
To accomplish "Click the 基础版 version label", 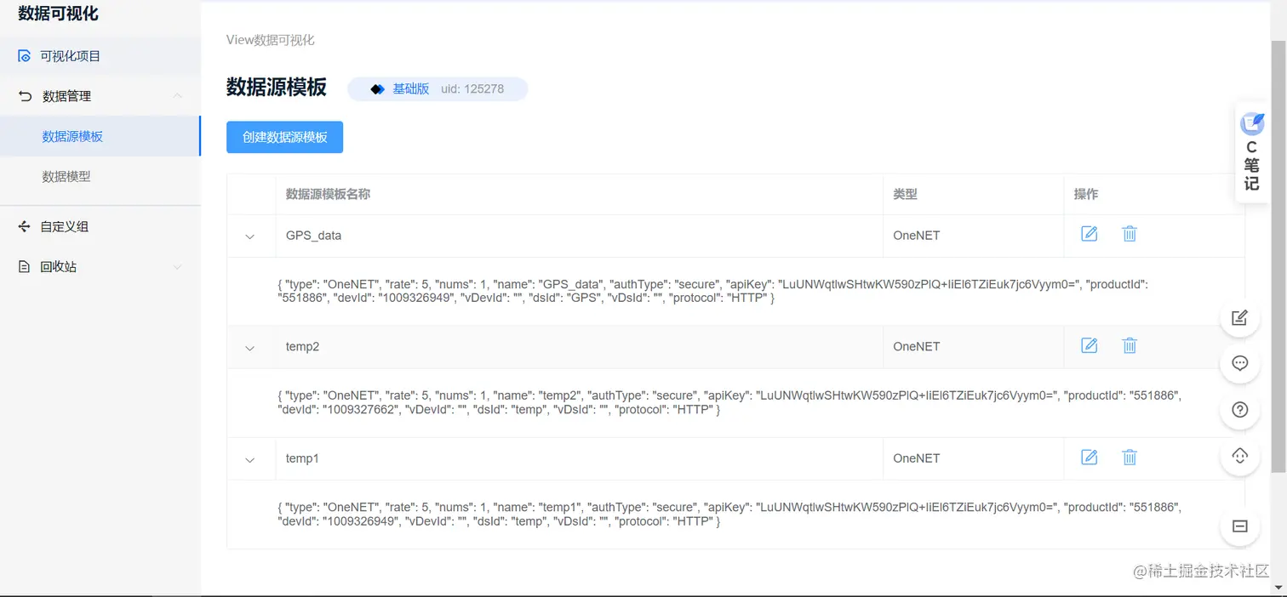I will (x=410, y=88).
